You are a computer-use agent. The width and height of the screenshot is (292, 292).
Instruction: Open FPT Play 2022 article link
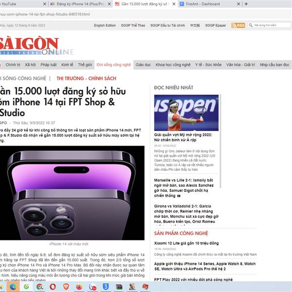(x=193, y=279)
